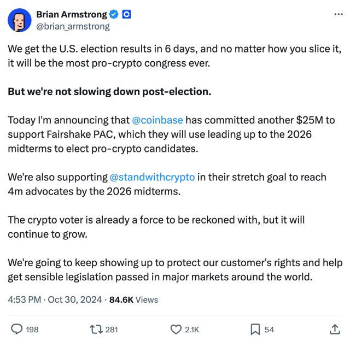This screenshot has width=350, height=341.
Task: Open the @standwithcrypto mention link
Action: click(x=153, y=177)
